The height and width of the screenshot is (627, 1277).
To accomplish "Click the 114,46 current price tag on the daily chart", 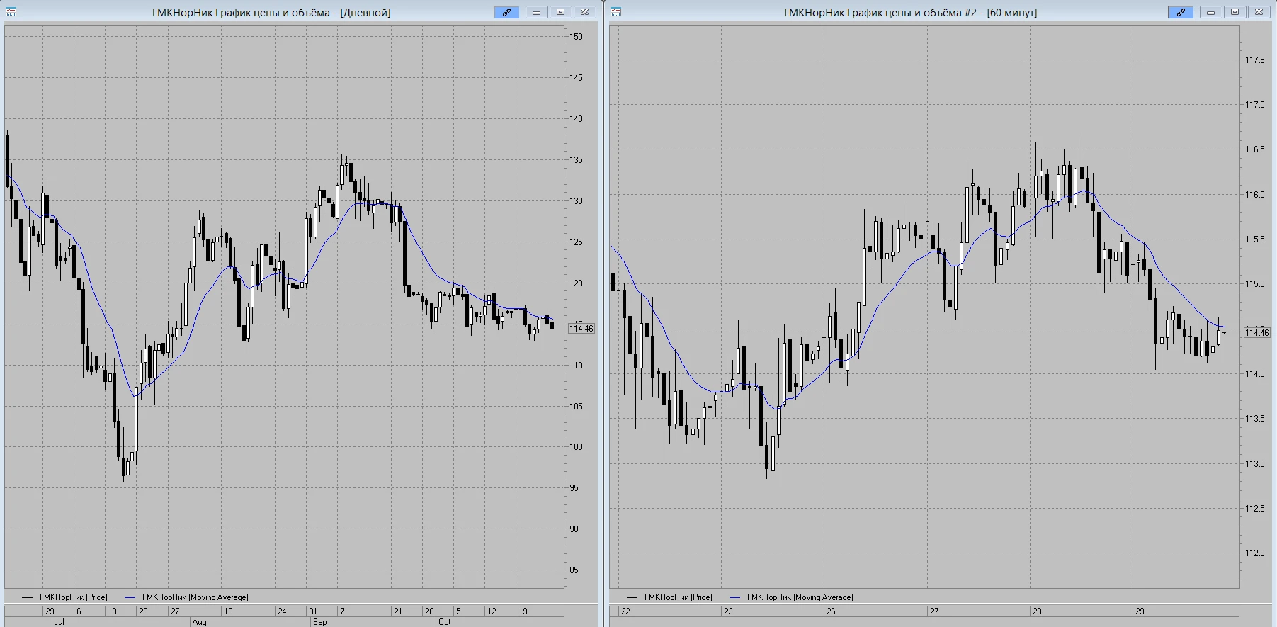I will pos(581,329).
